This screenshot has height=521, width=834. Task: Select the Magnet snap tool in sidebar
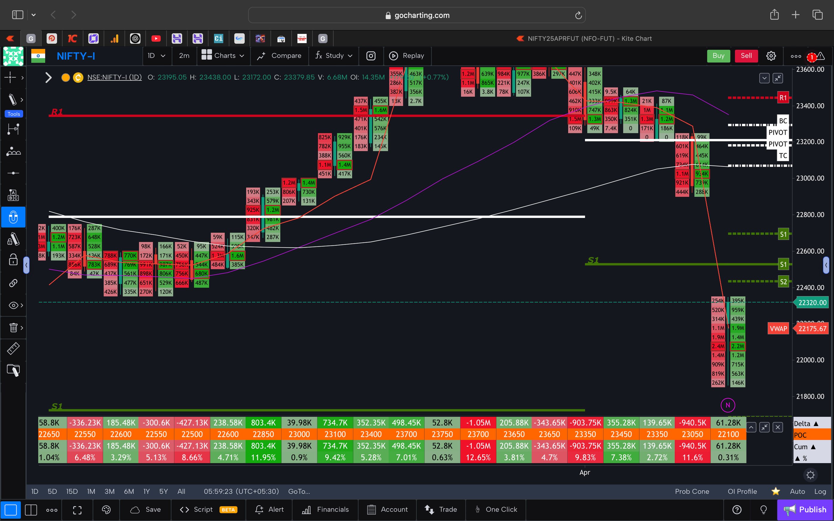[13, 217]
